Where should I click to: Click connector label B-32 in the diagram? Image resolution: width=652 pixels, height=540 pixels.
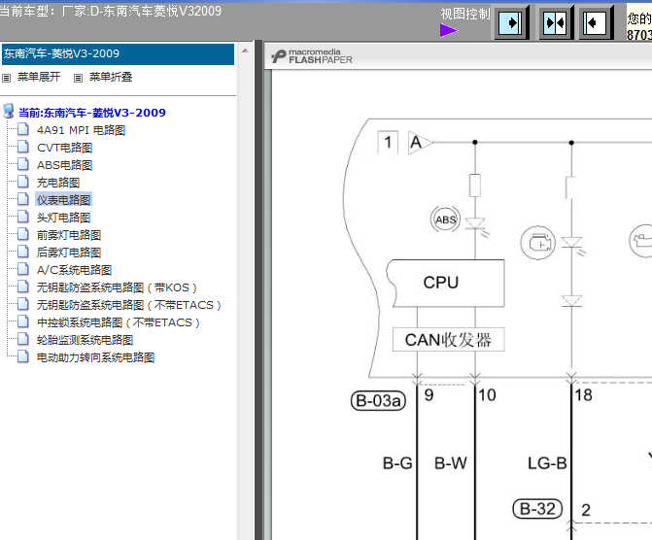[537, 509]
